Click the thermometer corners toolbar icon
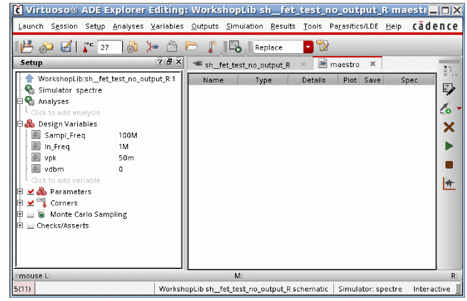The width and height of the screenshot is (467, 301). (x=212, y=47)
